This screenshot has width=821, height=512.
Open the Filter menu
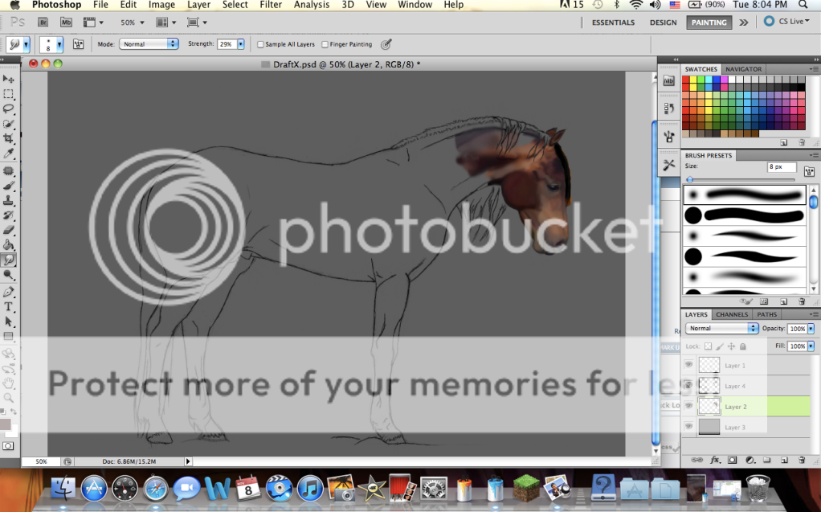[271, 5]
